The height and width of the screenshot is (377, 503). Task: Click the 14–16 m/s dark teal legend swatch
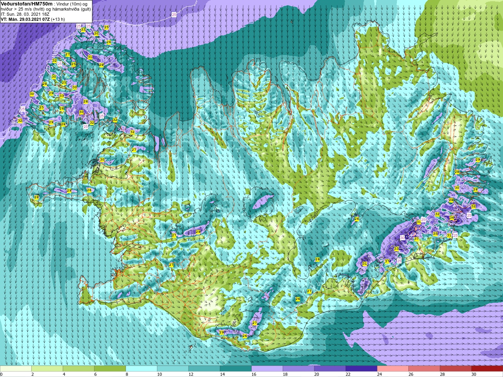pyautogui.click(x=236, y=369)
